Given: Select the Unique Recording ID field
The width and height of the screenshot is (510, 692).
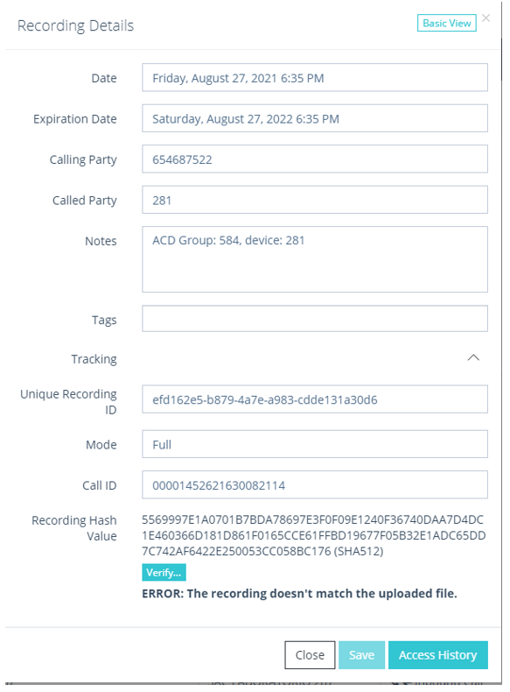Looking at the screenshot, I should (x=315, y=399).
